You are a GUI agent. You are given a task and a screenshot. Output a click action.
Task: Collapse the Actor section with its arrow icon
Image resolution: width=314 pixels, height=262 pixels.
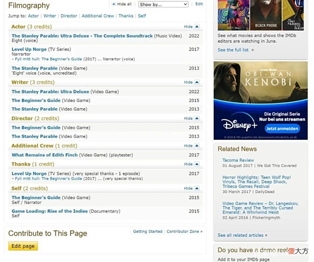tap(197, 26)
